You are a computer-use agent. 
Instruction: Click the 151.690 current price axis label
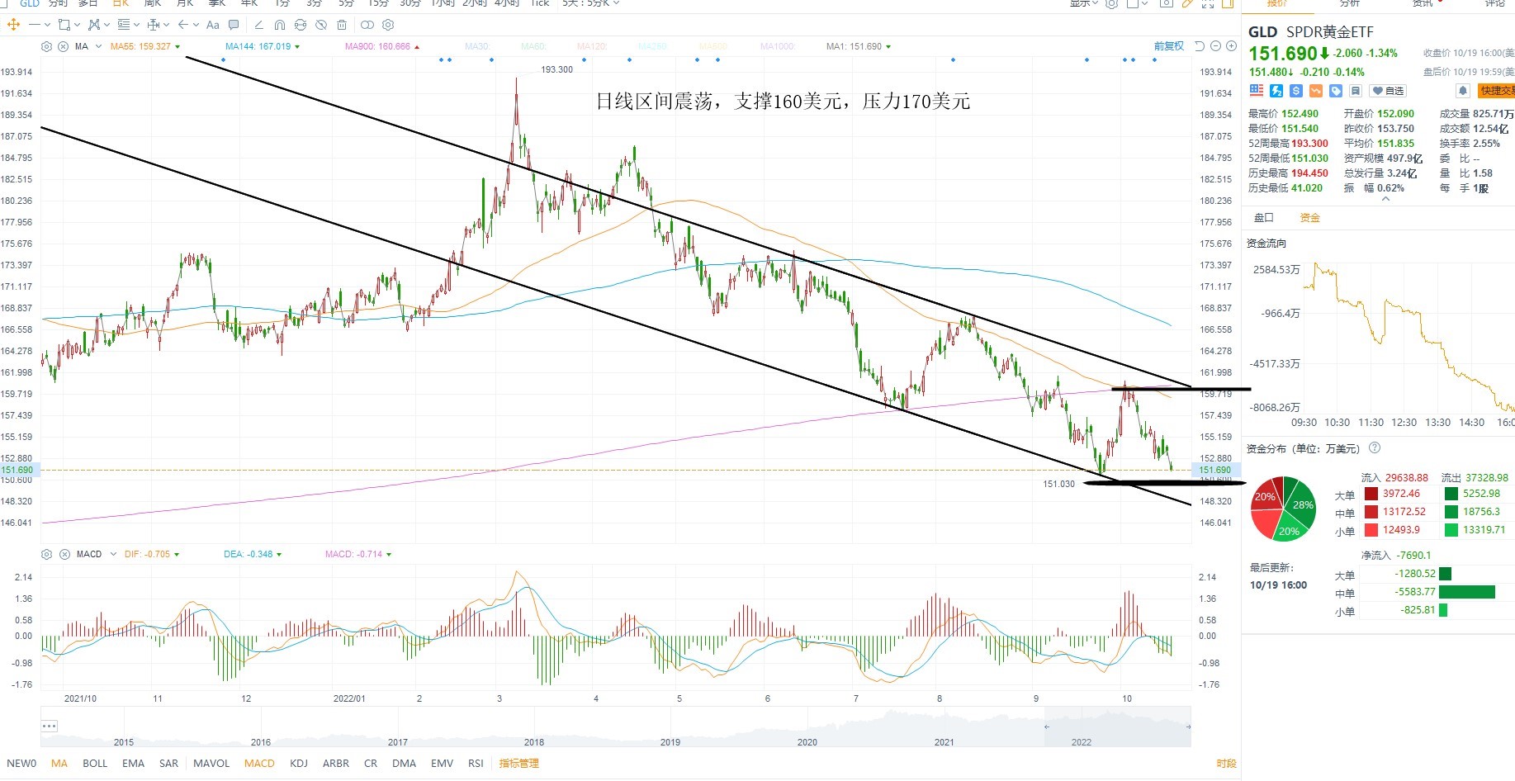pyautogui.click(x=1214, y=470)
